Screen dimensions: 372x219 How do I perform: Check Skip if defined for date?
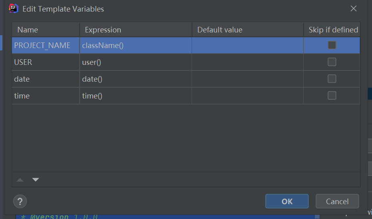click(x=332, y=79)
